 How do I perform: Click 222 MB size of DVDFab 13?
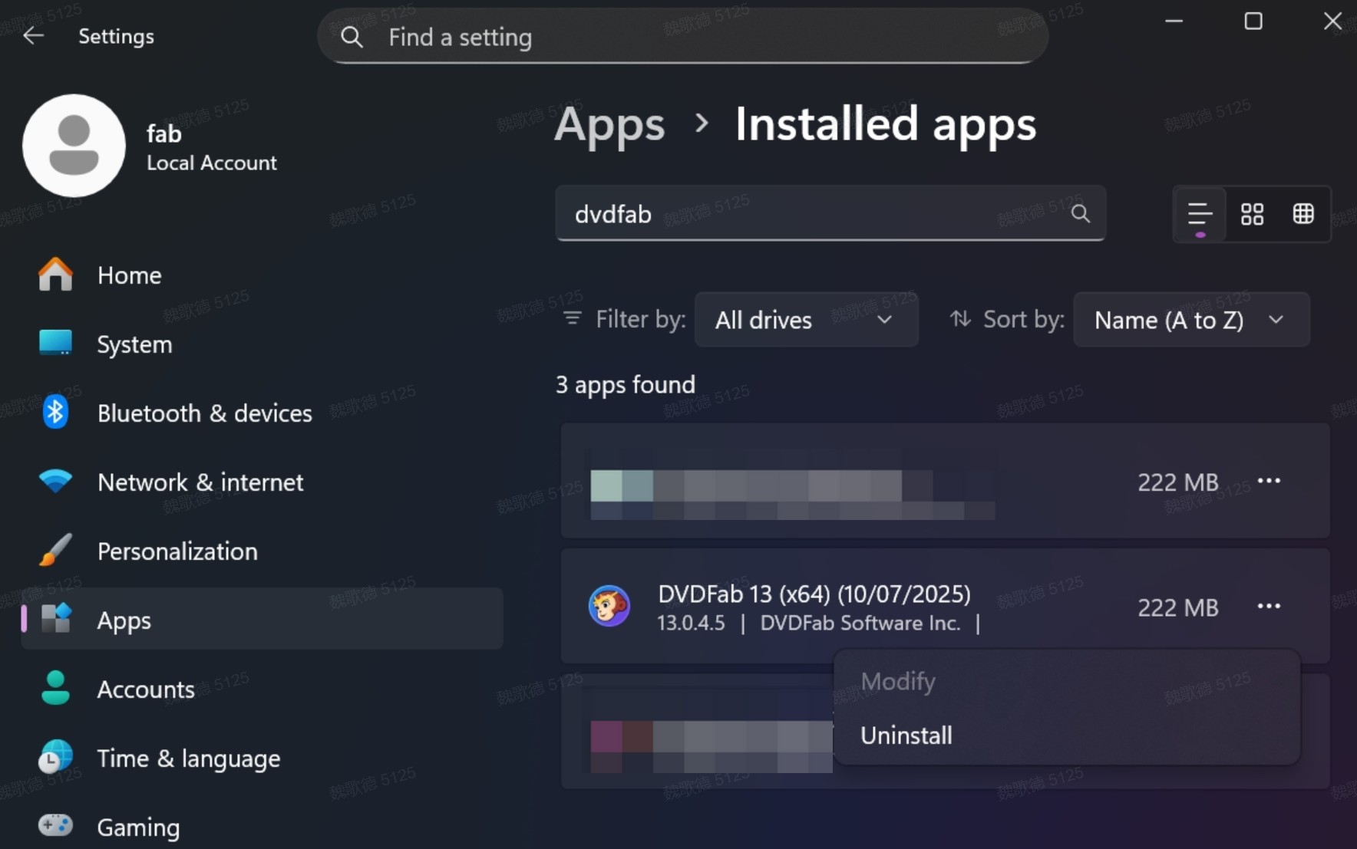point(1177,607)
